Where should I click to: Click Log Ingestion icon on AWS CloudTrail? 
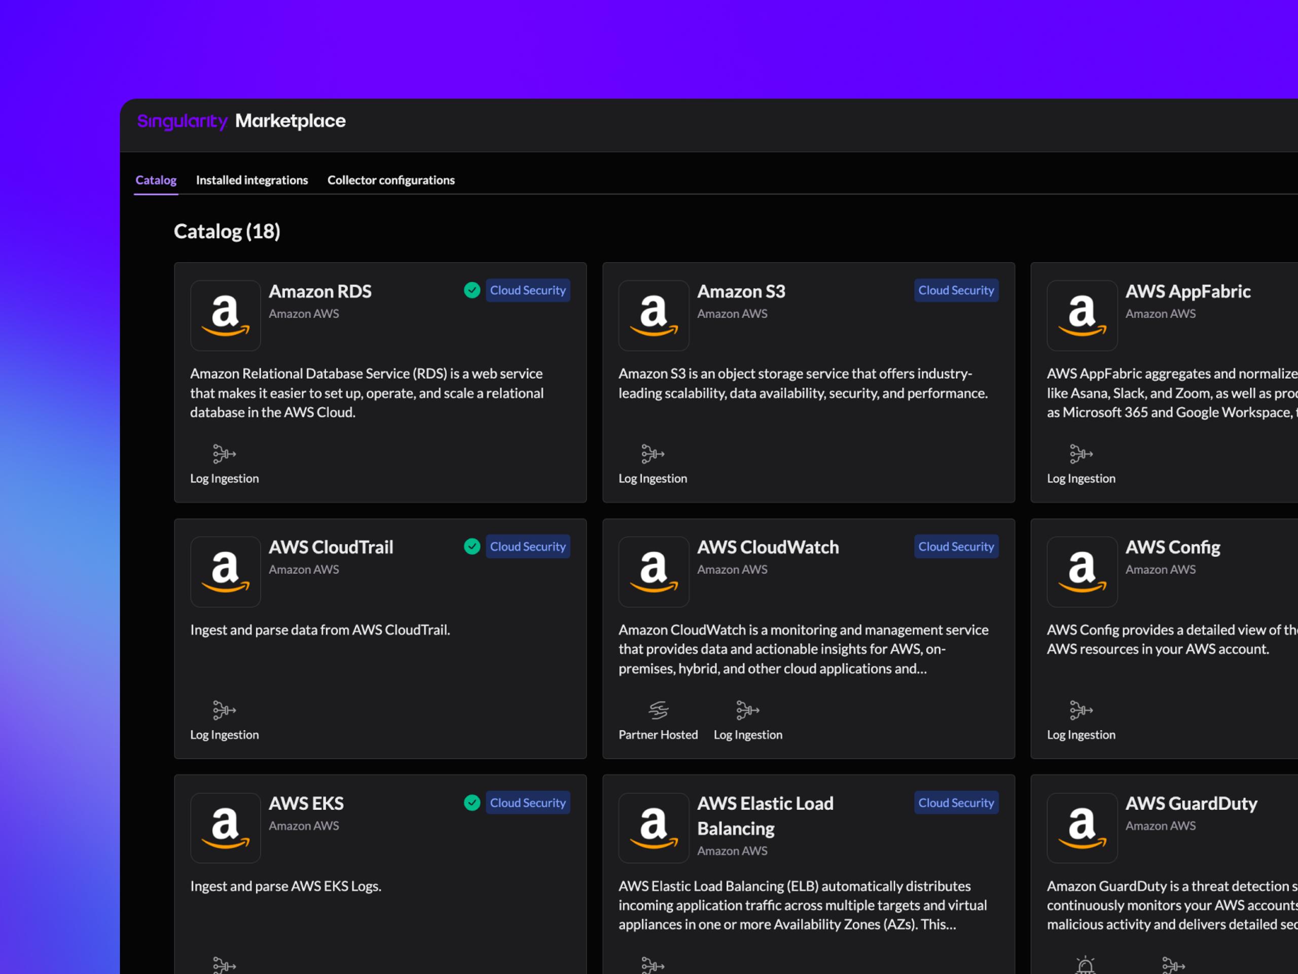(224, 710)
